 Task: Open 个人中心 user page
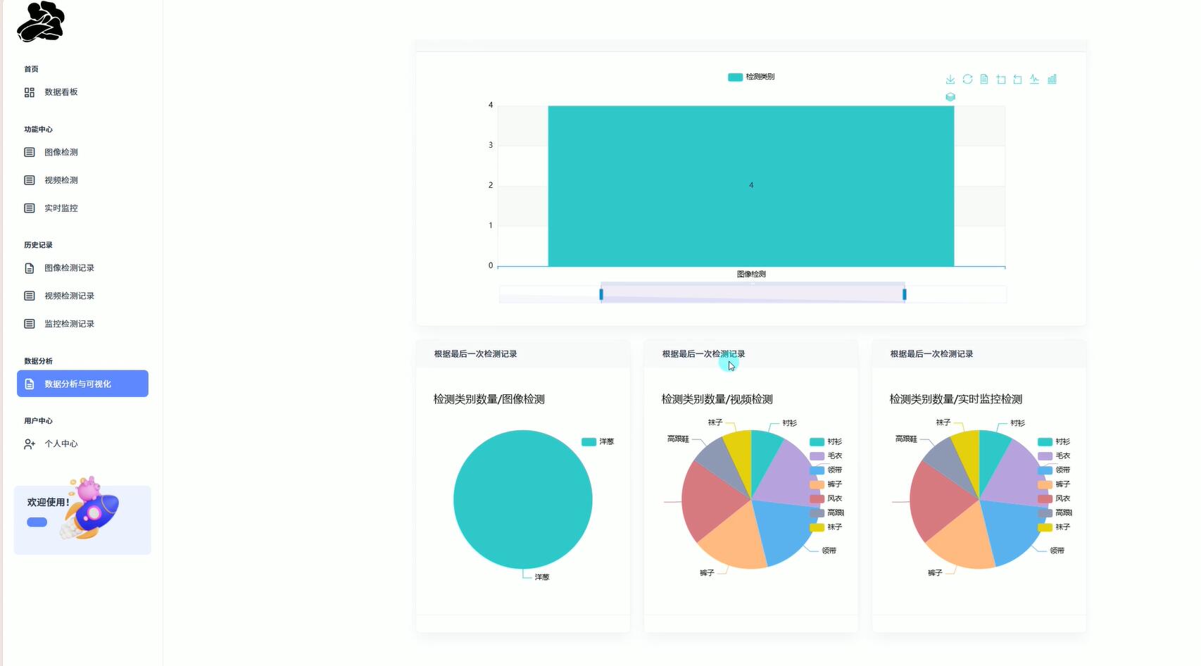[x=61, y=444]
